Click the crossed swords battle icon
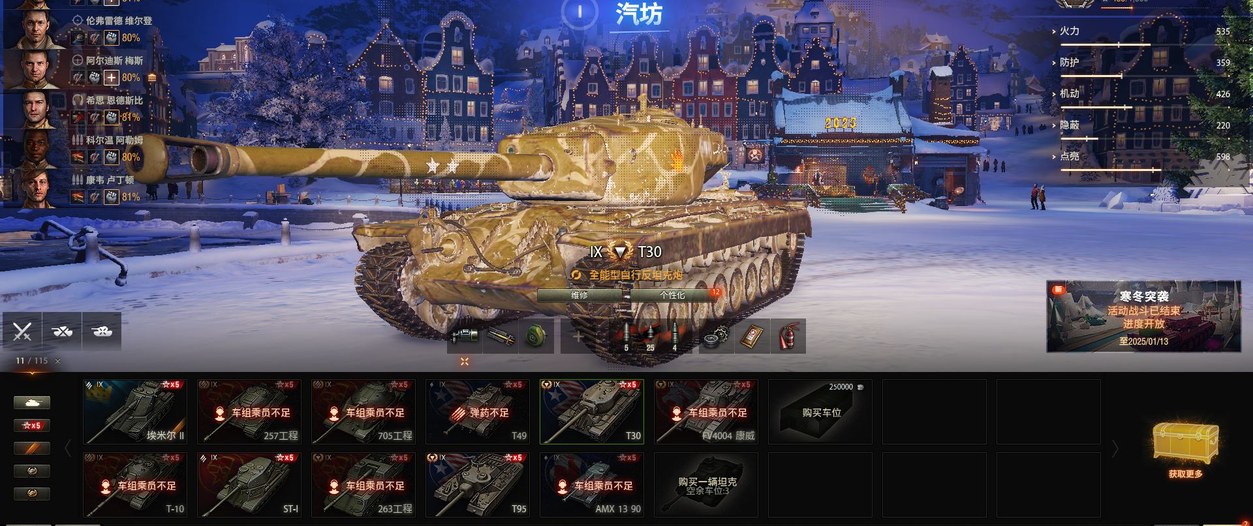 coord(22,331)
